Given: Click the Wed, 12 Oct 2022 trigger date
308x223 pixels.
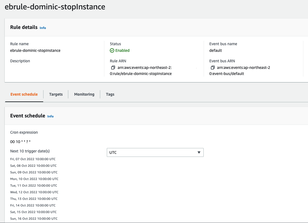Looking at the screenshot, I should tap(34, 192).
